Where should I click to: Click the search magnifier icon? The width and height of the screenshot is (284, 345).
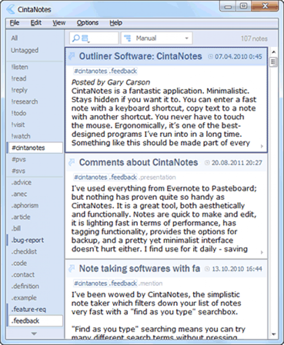(x=76, y=38)
